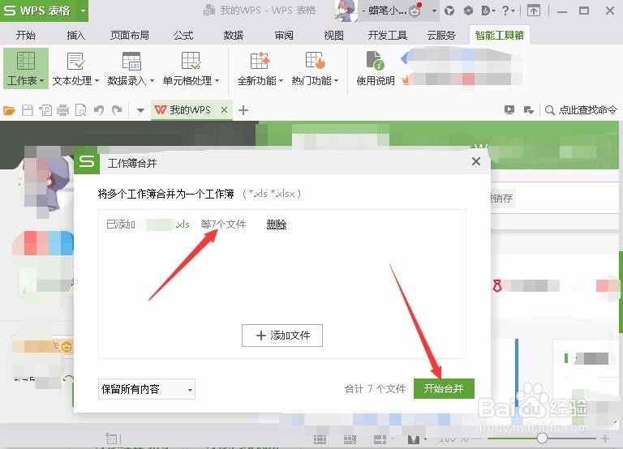Expand the WPS 表格 application menu arrow

coord(83,11)
